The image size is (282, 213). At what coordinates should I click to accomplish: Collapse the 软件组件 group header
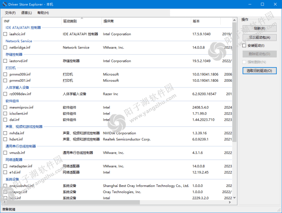12,101
